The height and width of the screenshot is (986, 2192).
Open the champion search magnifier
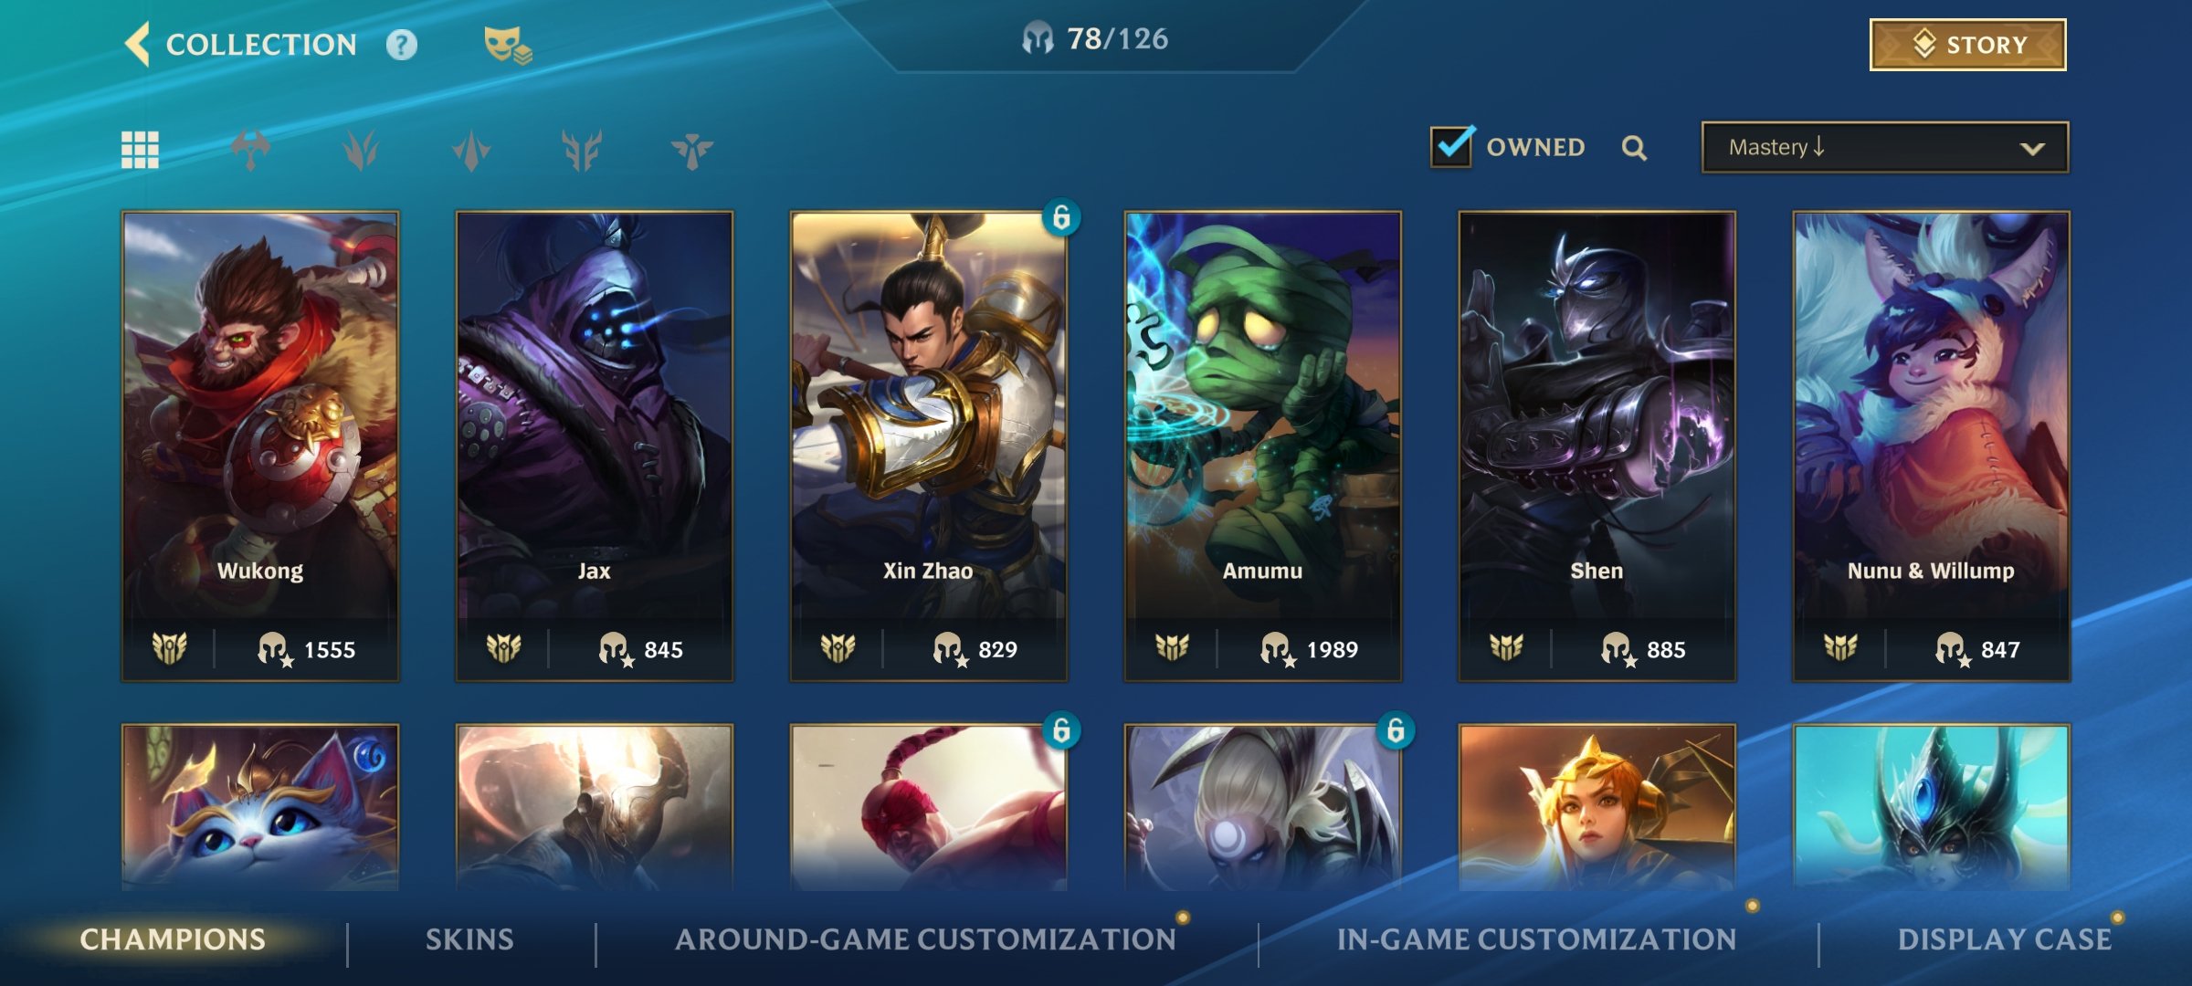(1634, 148)
